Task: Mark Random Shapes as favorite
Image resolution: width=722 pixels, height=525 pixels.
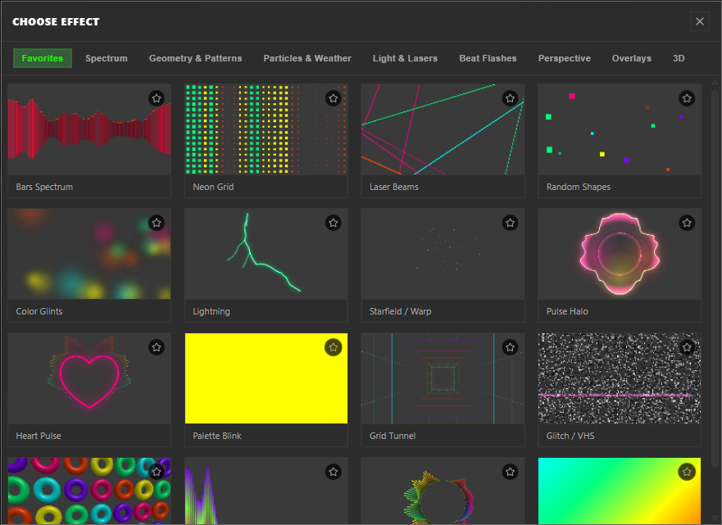Action: pos(687,98)
